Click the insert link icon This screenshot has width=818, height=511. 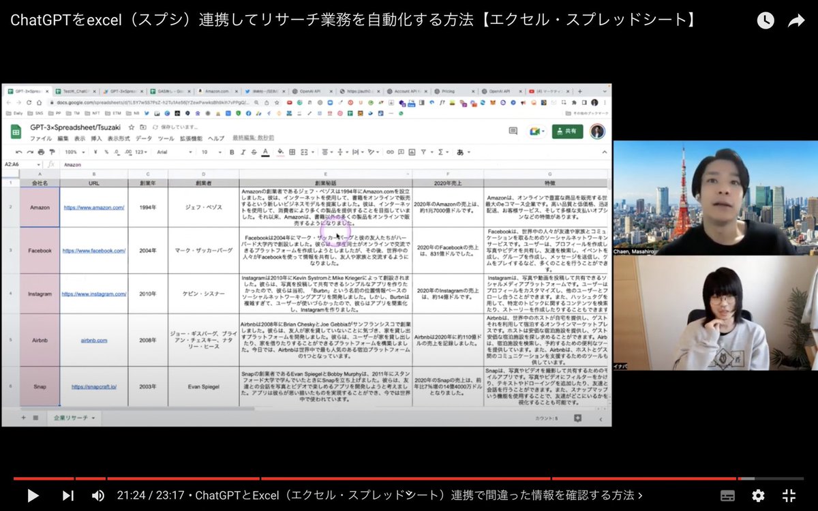pos(390,152)
